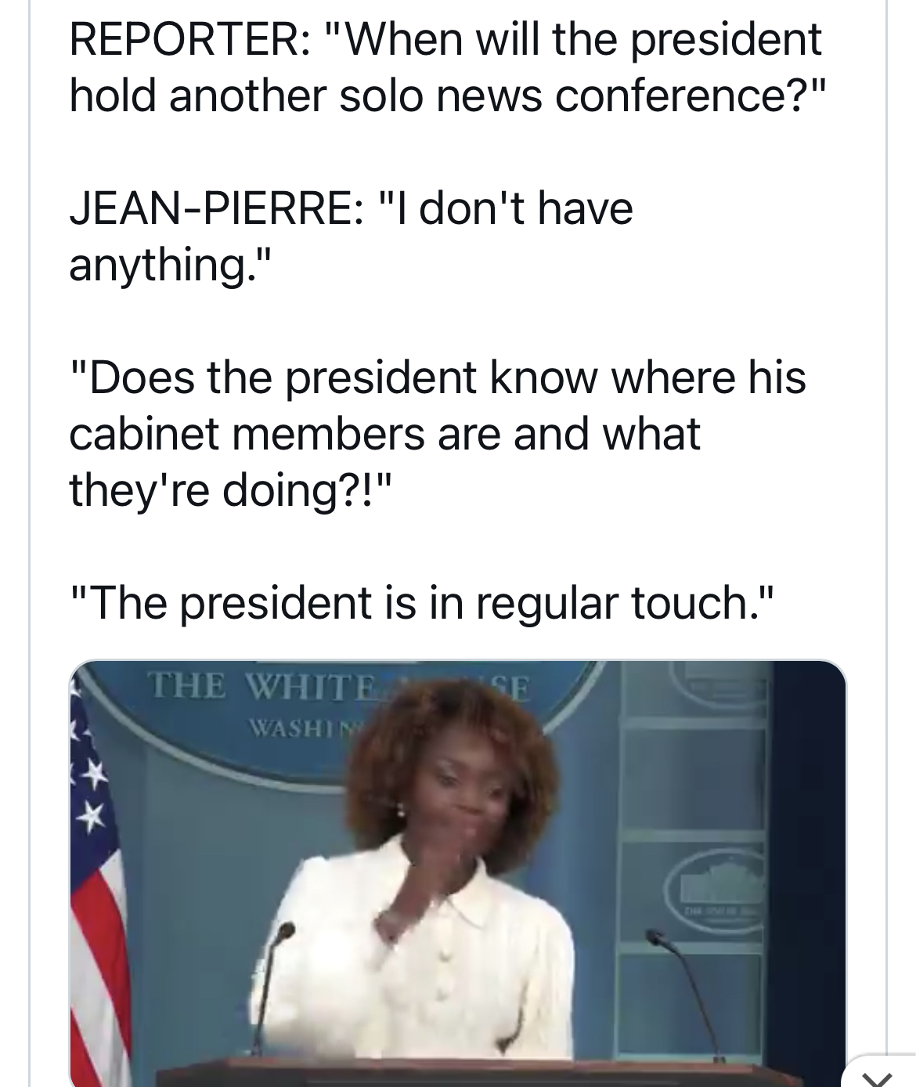Image resolution: width=916 pixels, height=1087 pixels.
Task: Click the phrase "When will the president"
Action: [x=582, y=39]
